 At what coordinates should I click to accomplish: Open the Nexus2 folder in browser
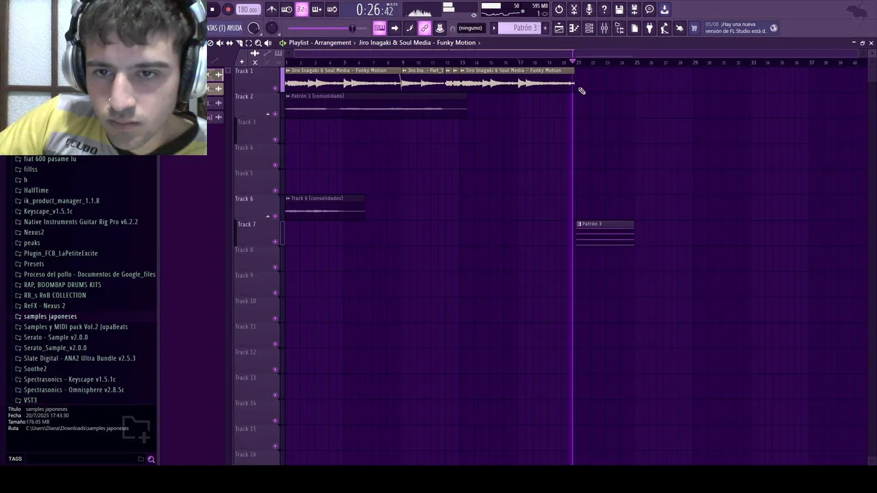click(x=34, y=232)
